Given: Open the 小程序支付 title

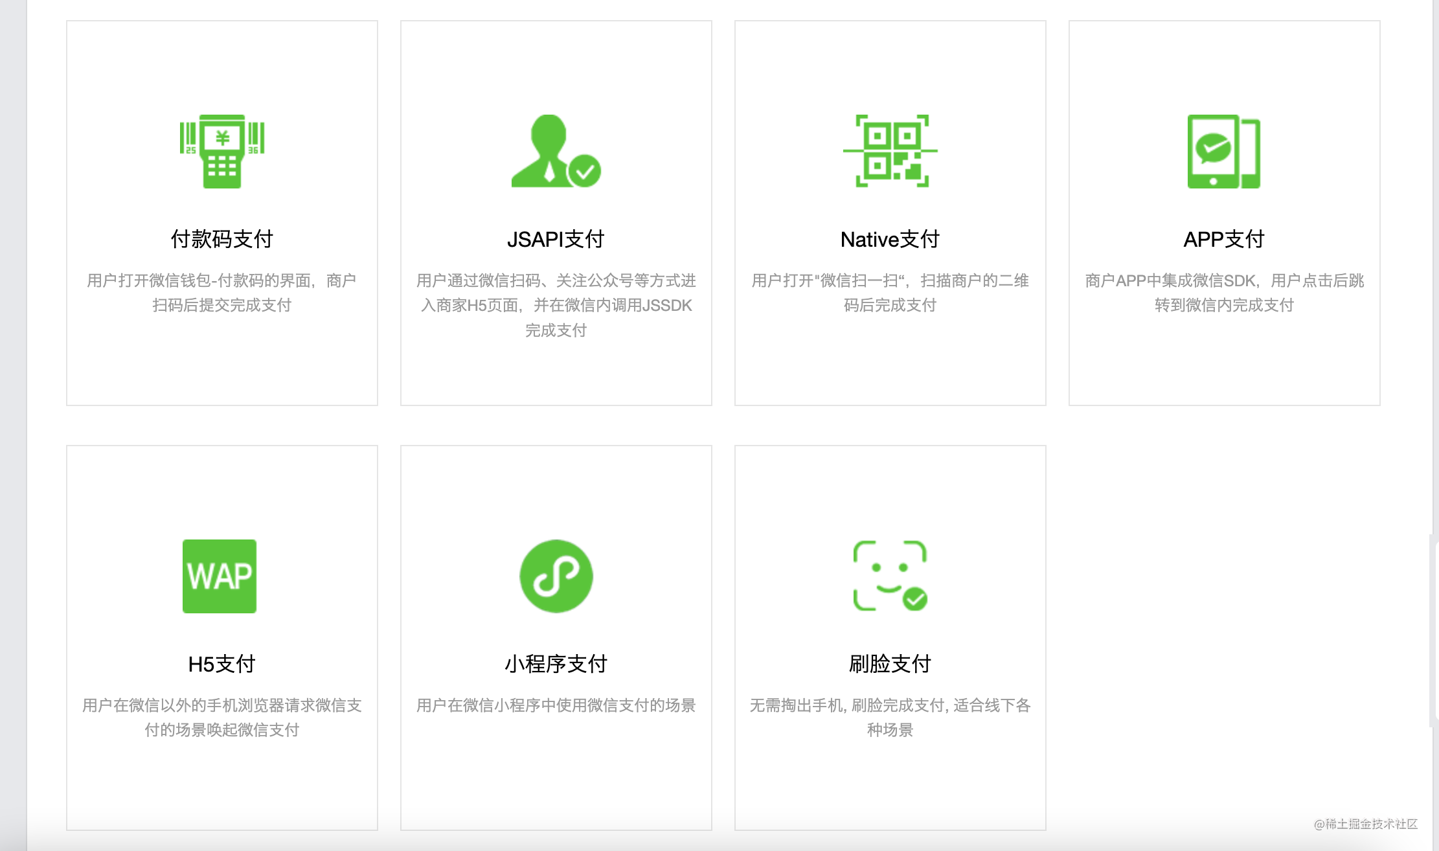Looking at the screenshot, I should point(556,664).
